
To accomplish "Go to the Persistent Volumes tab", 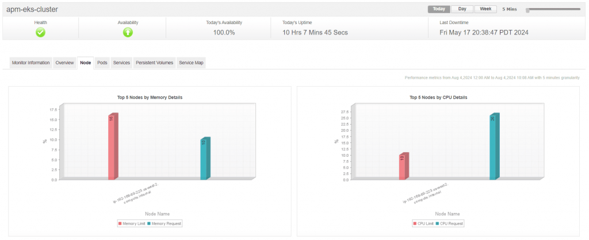I will tap(154, 63).
